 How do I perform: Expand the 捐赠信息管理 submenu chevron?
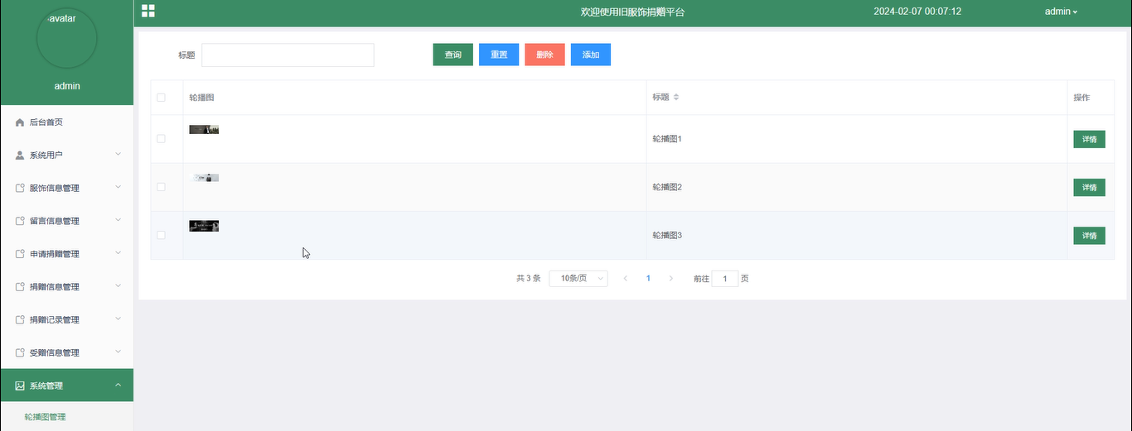click(x=118, y=286)
